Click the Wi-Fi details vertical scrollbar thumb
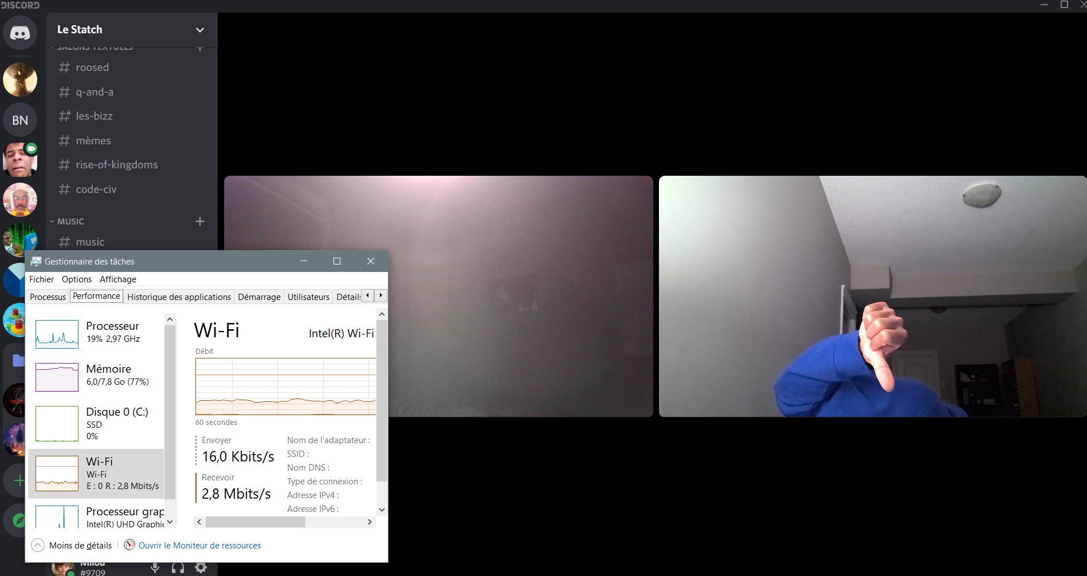The image size is (1087, 576). click(382, 400)
